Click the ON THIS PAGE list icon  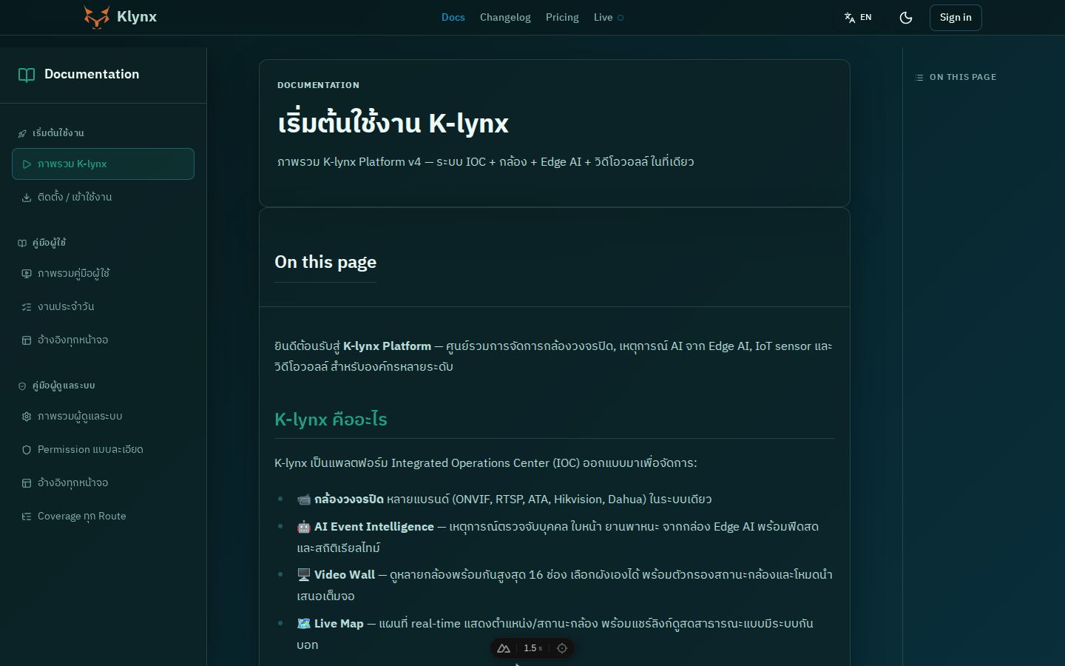pos(919,77)
